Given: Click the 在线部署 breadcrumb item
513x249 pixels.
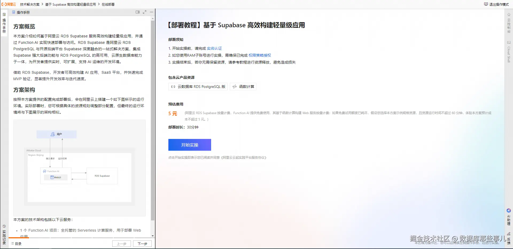Looking at the screenshot, I should pyautogui.click(x=108, y=4).
